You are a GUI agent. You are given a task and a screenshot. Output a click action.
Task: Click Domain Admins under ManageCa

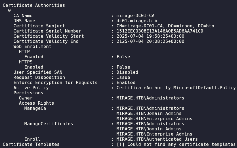149,113
